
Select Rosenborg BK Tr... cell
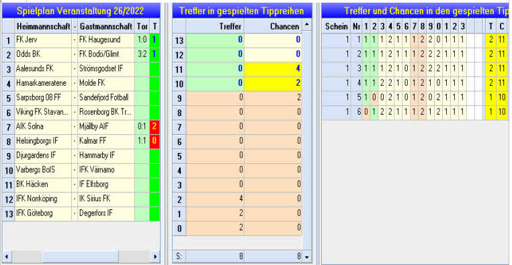click(106, 112)
